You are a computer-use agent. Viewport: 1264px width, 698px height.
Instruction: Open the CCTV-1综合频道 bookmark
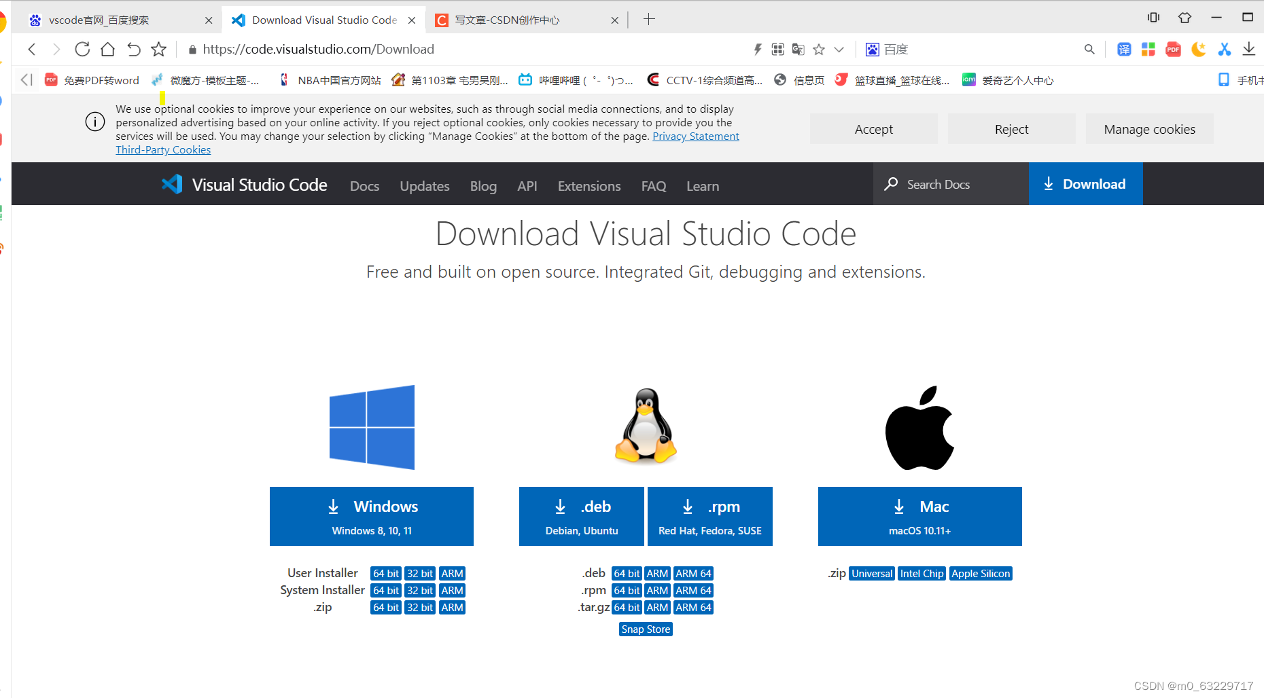[x=705, y=80]
